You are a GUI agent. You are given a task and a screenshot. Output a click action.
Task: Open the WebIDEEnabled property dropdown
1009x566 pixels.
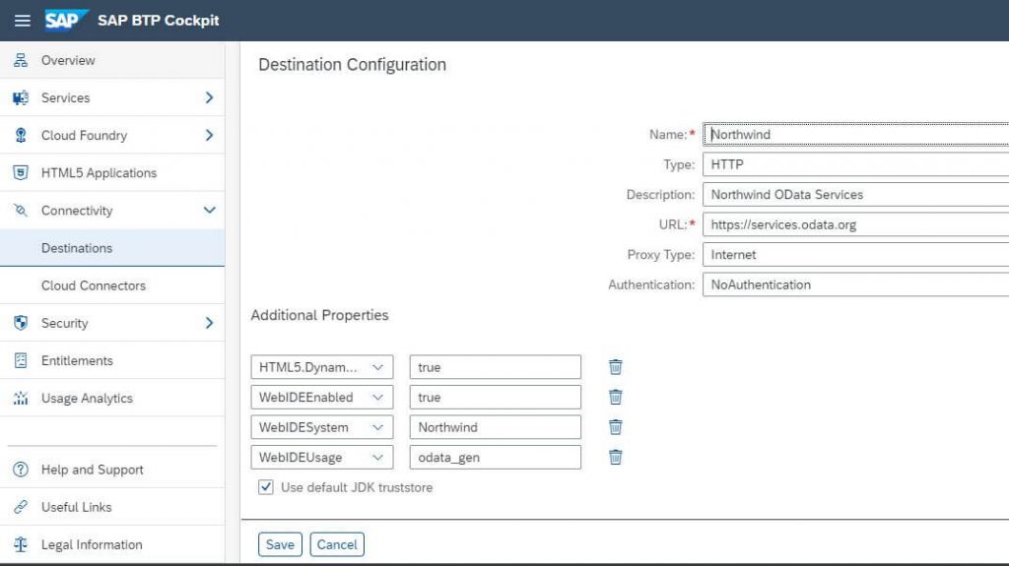377,398
